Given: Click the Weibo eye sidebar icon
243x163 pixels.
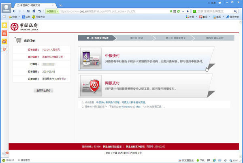Looking at the screenshot, I should pyautogui.click(x=4, y=41).
